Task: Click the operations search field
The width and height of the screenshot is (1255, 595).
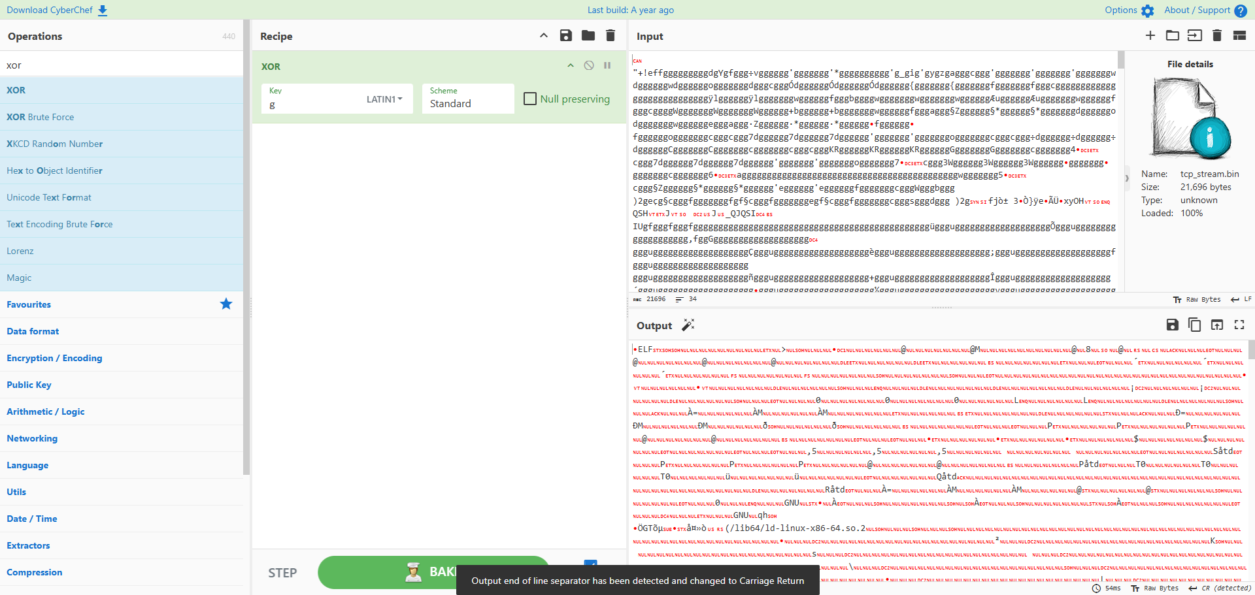Action: [x=122, y=65]
